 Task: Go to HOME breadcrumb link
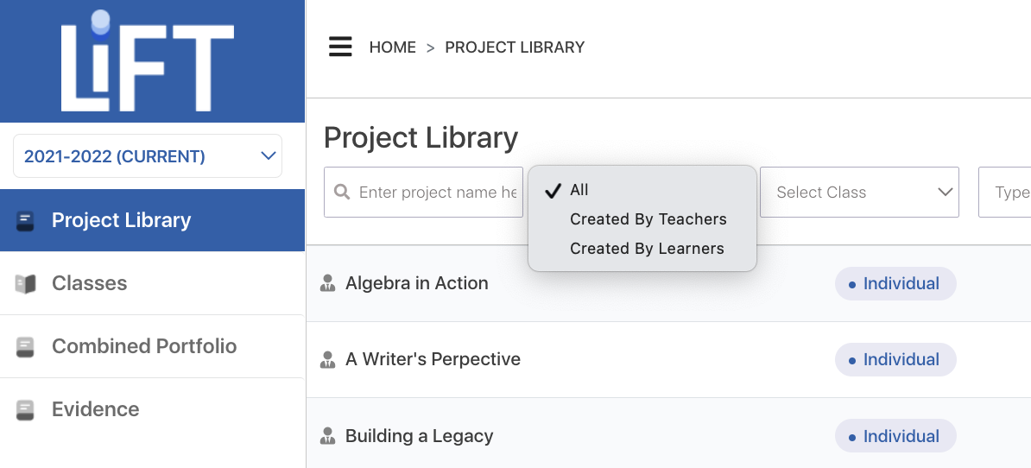393,47
